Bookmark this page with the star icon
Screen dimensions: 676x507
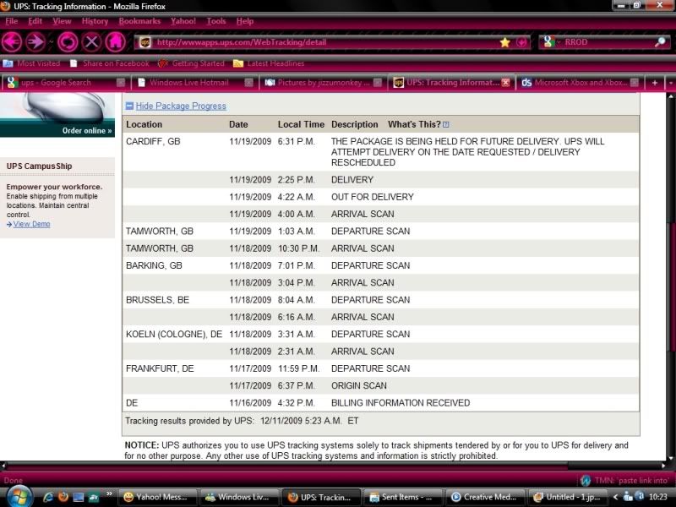[504, 42]
